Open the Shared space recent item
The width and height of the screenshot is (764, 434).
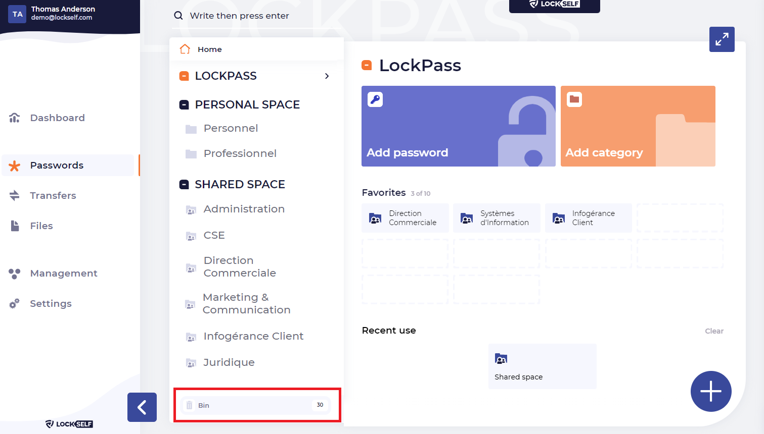(x=542, y=366)
